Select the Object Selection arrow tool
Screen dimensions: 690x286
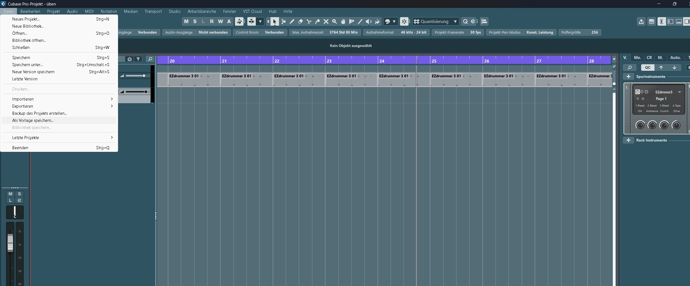point(275,21)
